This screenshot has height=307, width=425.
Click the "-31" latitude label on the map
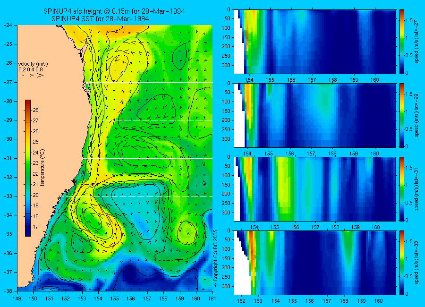coord(8,158)
